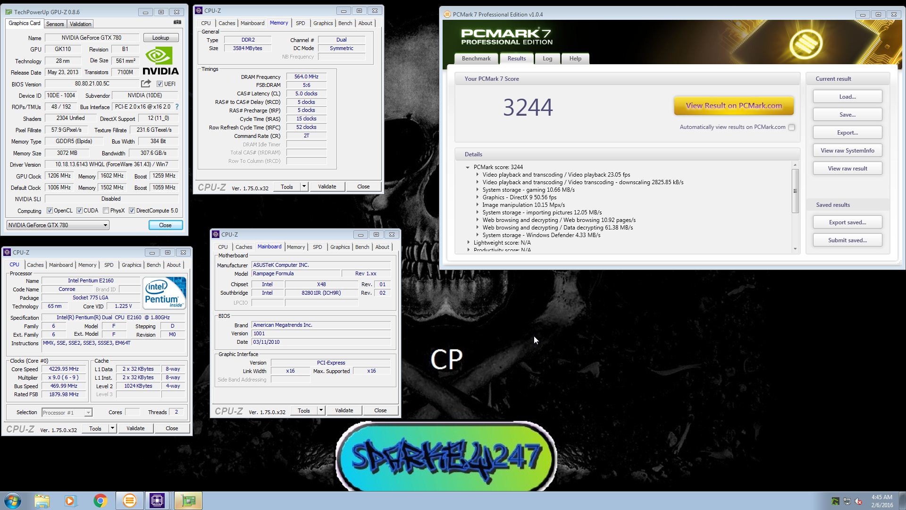Click the bus interface question mark icon
This screenshot has width=906, height=510.
coord(177,107)
